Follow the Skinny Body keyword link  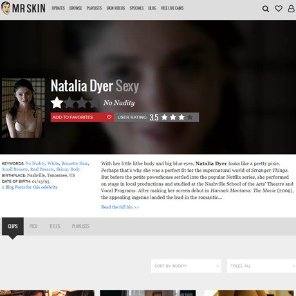pyautogui.click(x=68, y=169)
